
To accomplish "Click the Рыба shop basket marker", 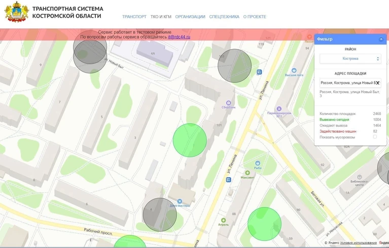I will 258,163.
